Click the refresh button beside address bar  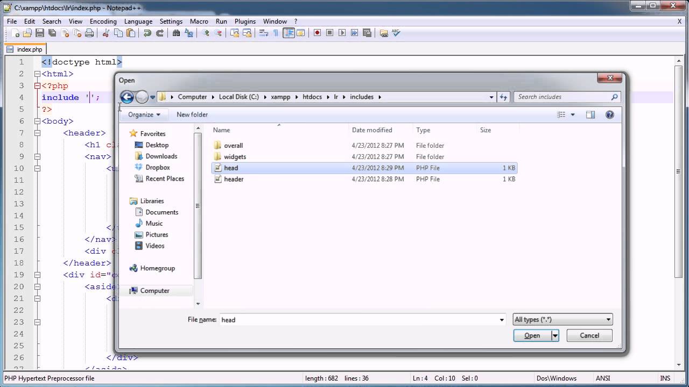504,97
